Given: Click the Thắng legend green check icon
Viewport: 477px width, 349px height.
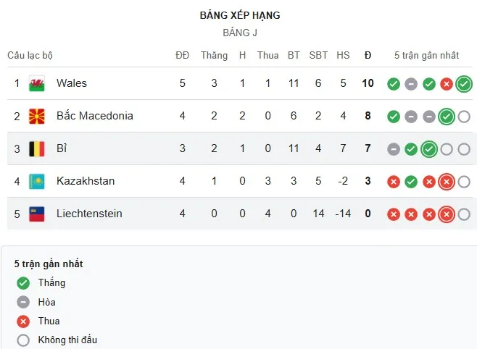Looking at the screenshot, I should 24,283.
